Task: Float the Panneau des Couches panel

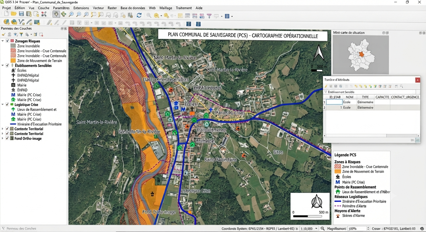Action: [x=62, y=28]
